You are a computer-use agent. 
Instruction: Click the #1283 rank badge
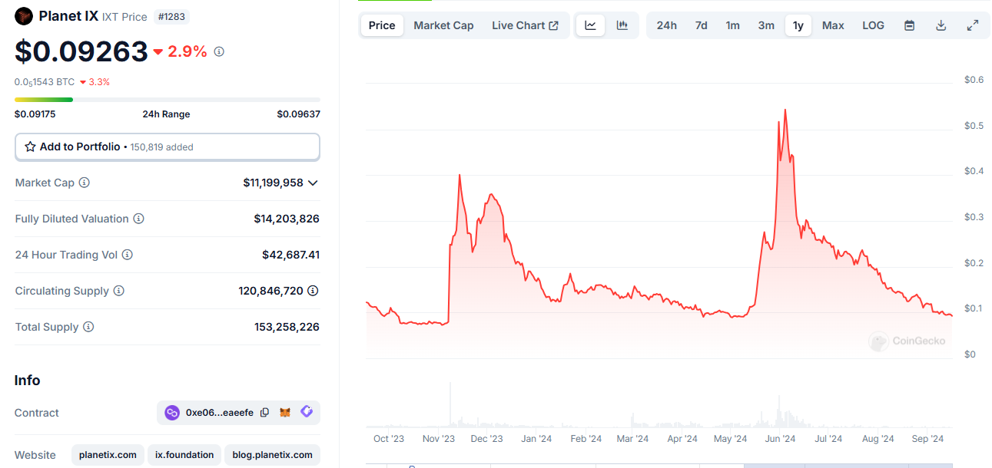[x=171, y=16]
